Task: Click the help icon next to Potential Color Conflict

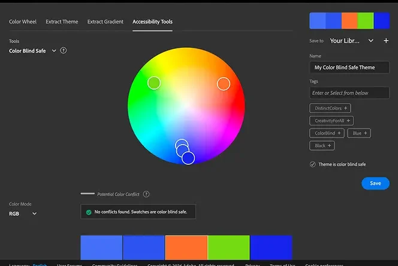Action: [x=146, y=194]
